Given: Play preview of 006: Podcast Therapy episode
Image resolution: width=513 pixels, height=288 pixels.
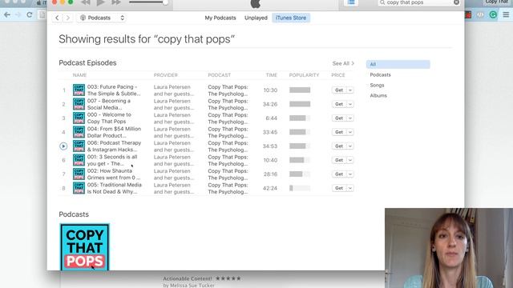Looking at the screenshot, I should [x=63, y=146].
